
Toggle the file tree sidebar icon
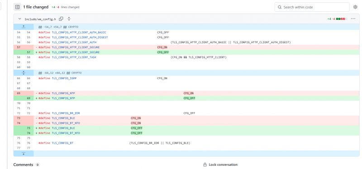point(17,7)
